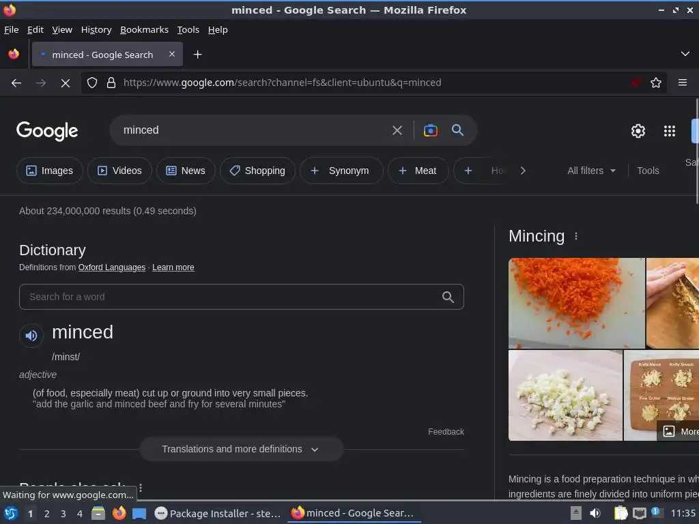Launch Firefox from taskbar quick launch

(x=119, y=513)
